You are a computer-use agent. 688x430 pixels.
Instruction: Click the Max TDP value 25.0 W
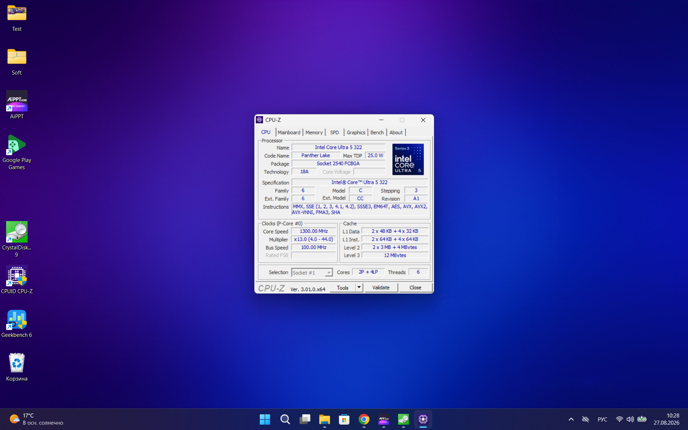375,156
